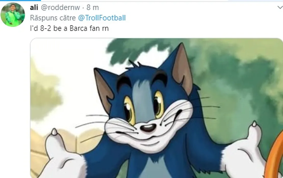This screenshot has width=283, height=178.
Task: Click the '8-2' score in tweet text
Action: [45, 28]
